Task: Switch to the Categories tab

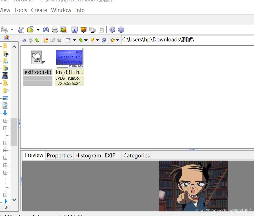Action: tap(136, 156)
